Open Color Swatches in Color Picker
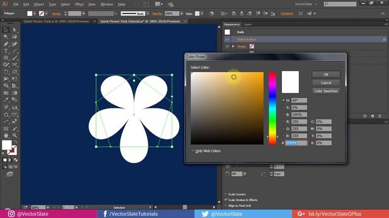The height and width of the screenshot is (218, 389). [x=326, y=91]
